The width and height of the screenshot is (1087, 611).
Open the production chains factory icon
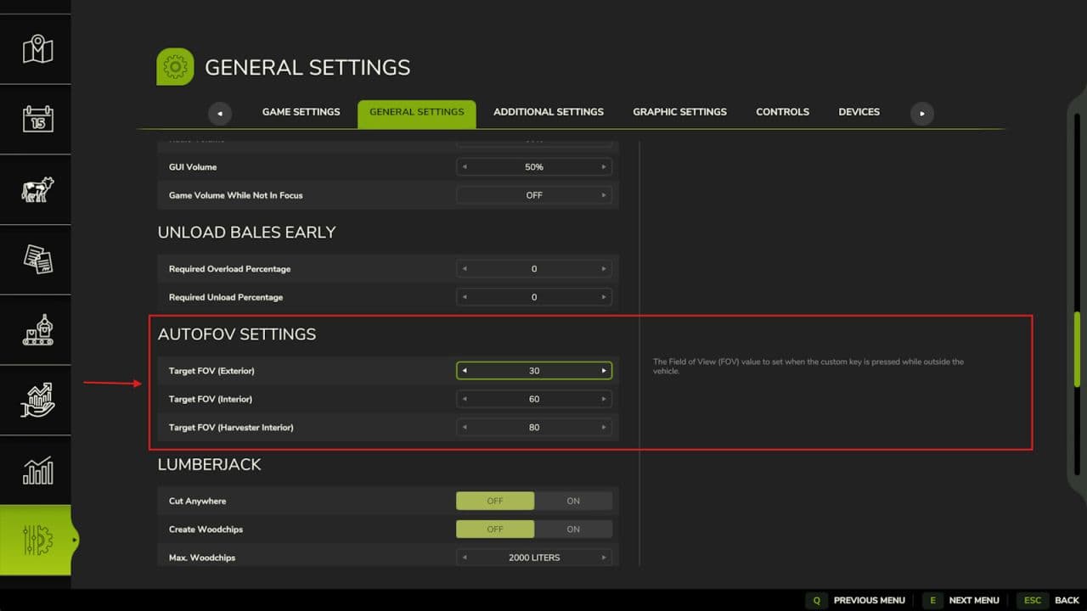37,329
